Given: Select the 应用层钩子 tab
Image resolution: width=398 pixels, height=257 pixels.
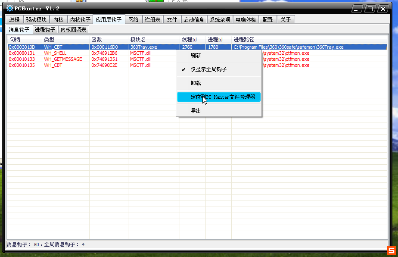Looking at the screenshot, I should (x=109, y=19).
